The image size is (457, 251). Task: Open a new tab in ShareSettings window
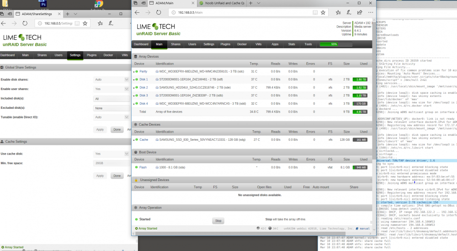coord(67,14)
